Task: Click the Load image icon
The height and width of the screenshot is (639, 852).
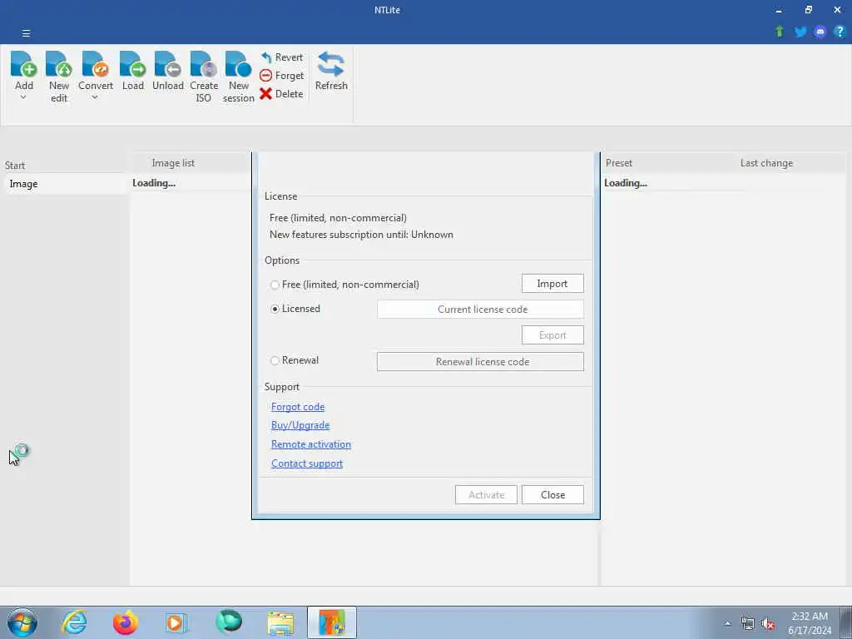Action: point(132,64)
